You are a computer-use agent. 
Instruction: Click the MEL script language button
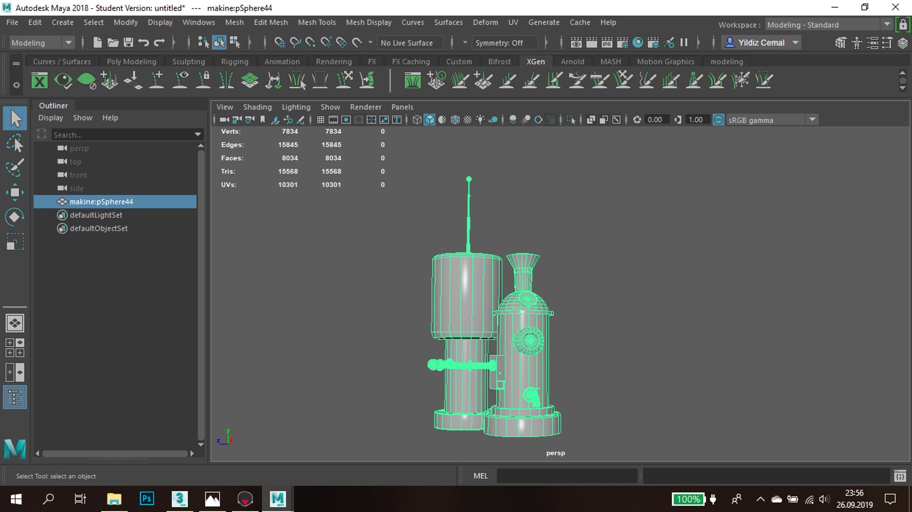tap(480, 475)
